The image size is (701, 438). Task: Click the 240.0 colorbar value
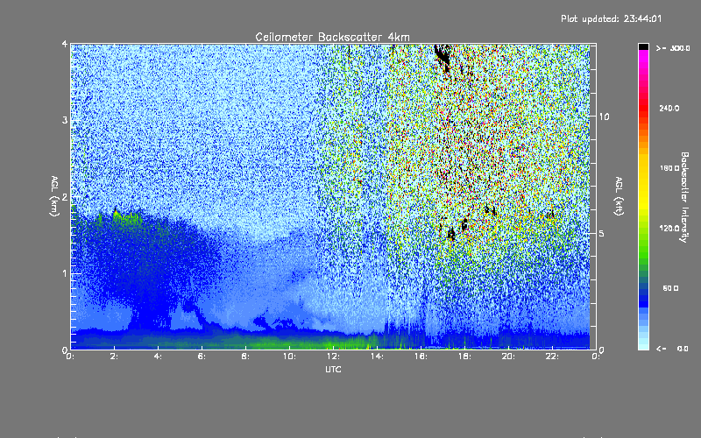click(669, 108)
